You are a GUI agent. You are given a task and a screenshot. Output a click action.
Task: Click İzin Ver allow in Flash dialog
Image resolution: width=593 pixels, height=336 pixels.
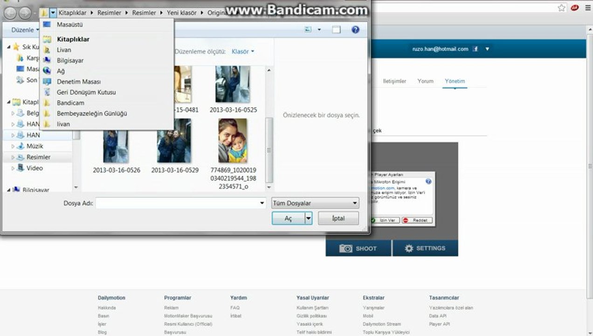(385, 220)
